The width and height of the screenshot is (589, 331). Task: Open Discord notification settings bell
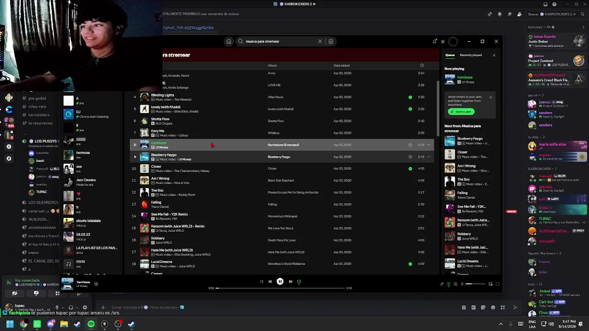click(x=500, y=14)
